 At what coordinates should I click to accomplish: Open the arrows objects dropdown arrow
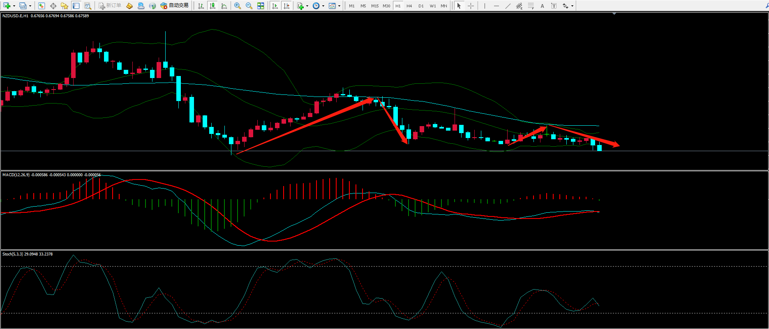coord(573,6)
